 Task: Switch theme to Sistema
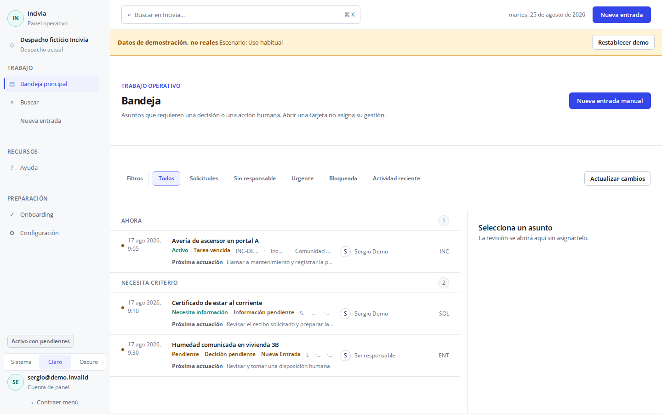coord(21,362)
